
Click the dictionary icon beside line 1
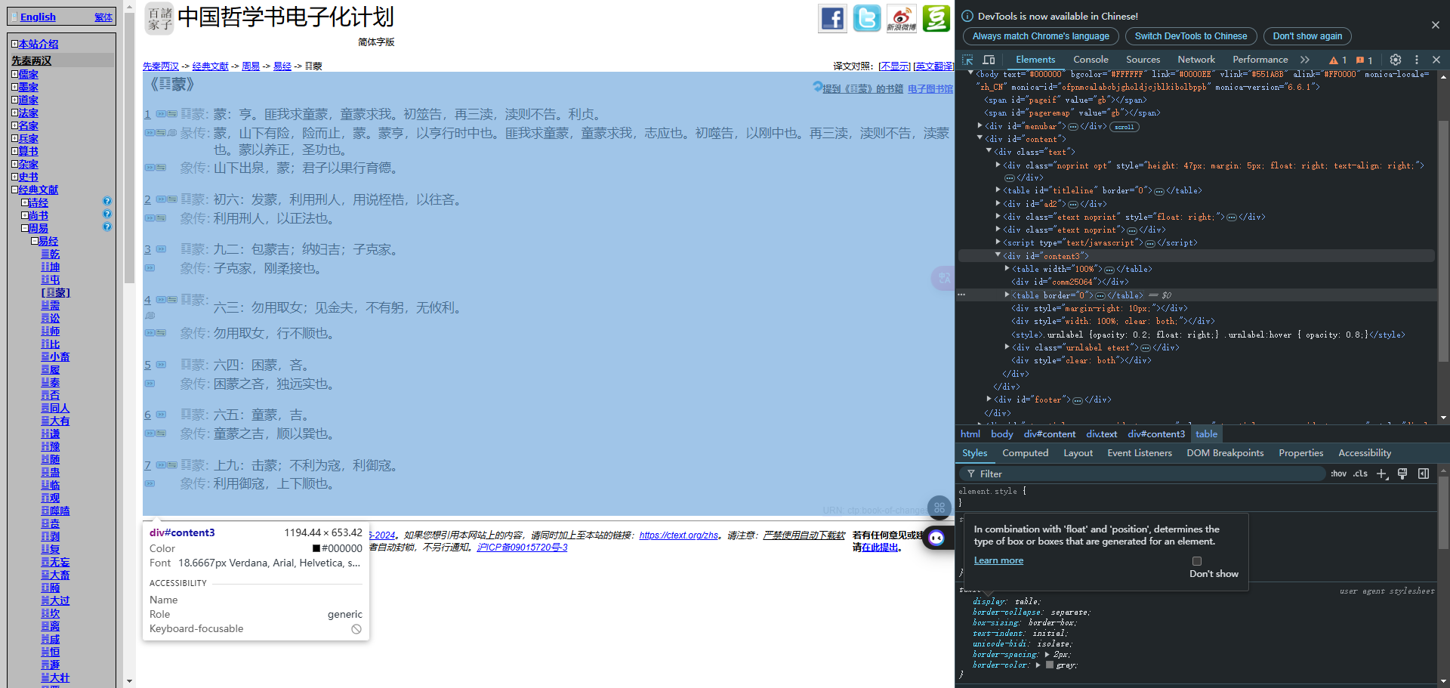[162, 114]
